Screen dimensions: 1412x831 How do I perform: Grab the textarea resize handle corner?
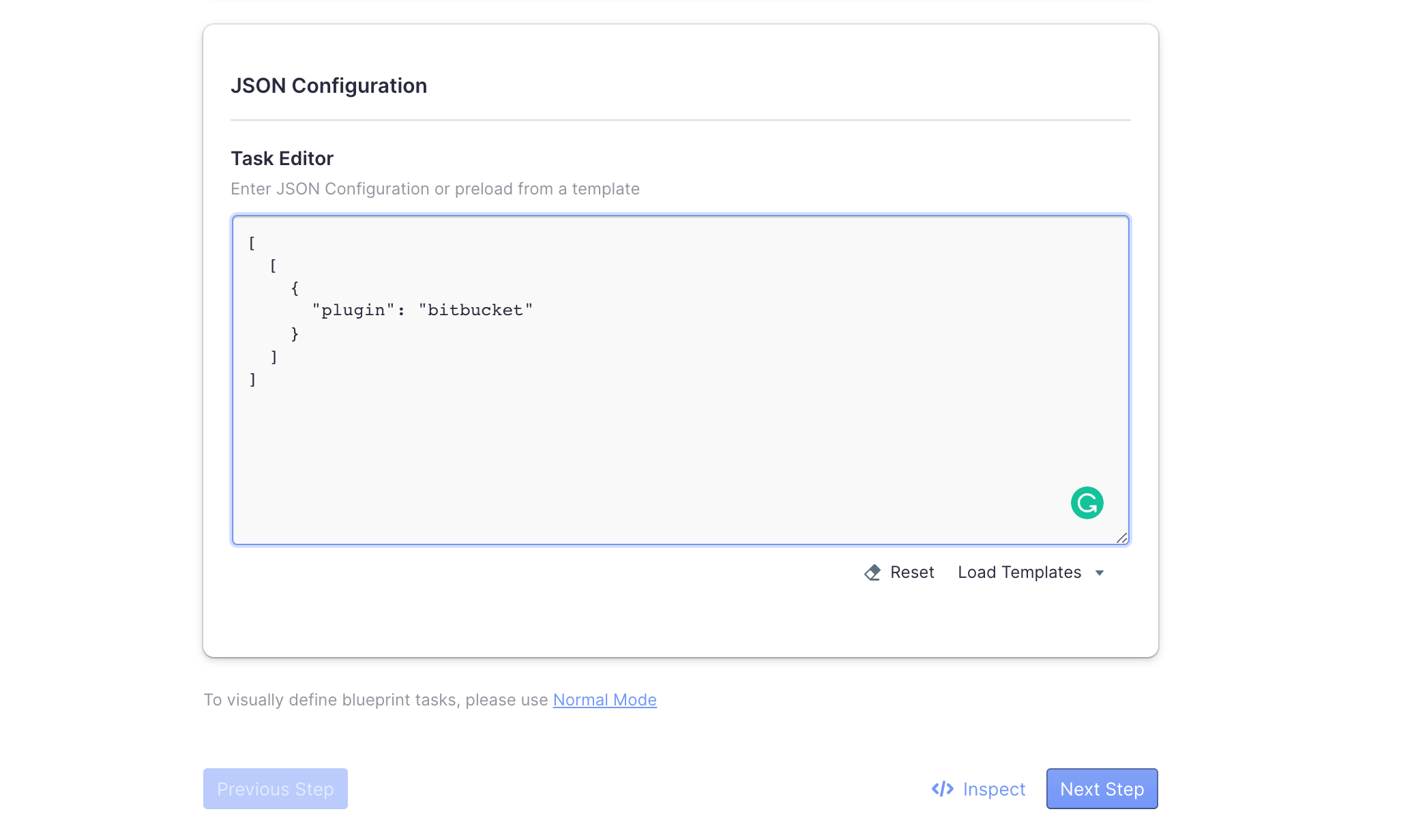point(1121,538)
